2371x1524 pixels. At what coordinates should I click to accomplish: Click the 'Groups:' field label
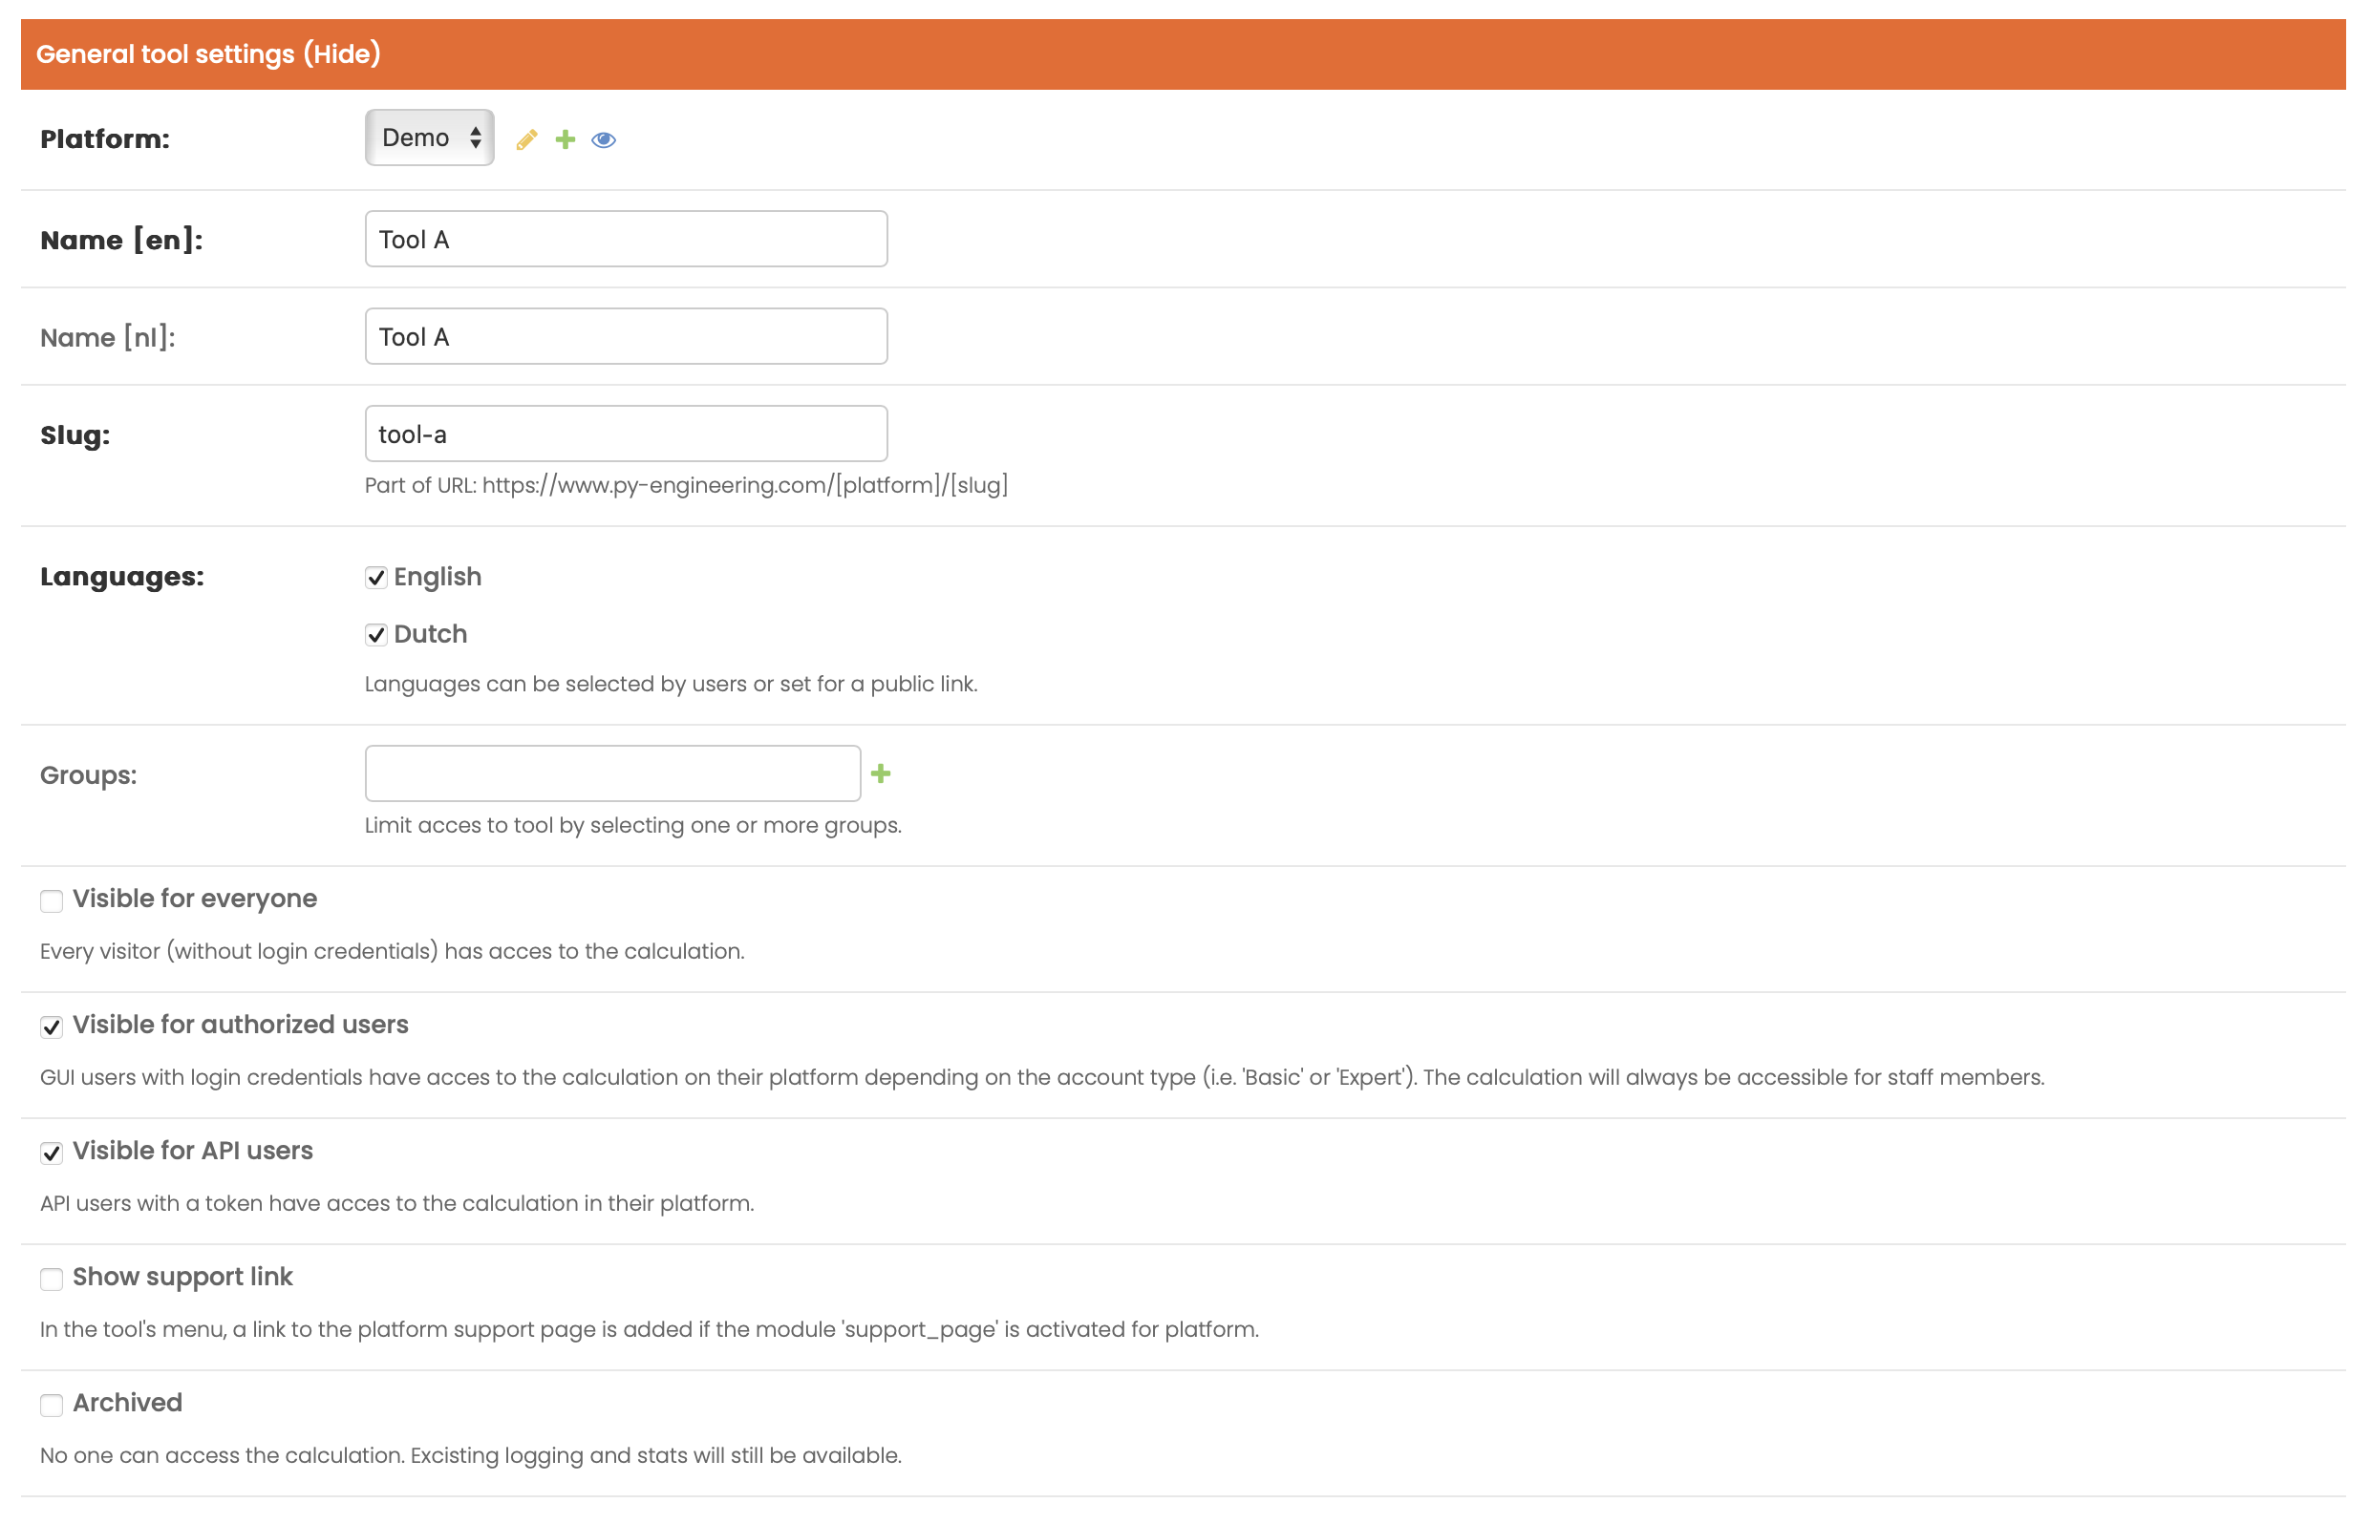click(89, 776)
